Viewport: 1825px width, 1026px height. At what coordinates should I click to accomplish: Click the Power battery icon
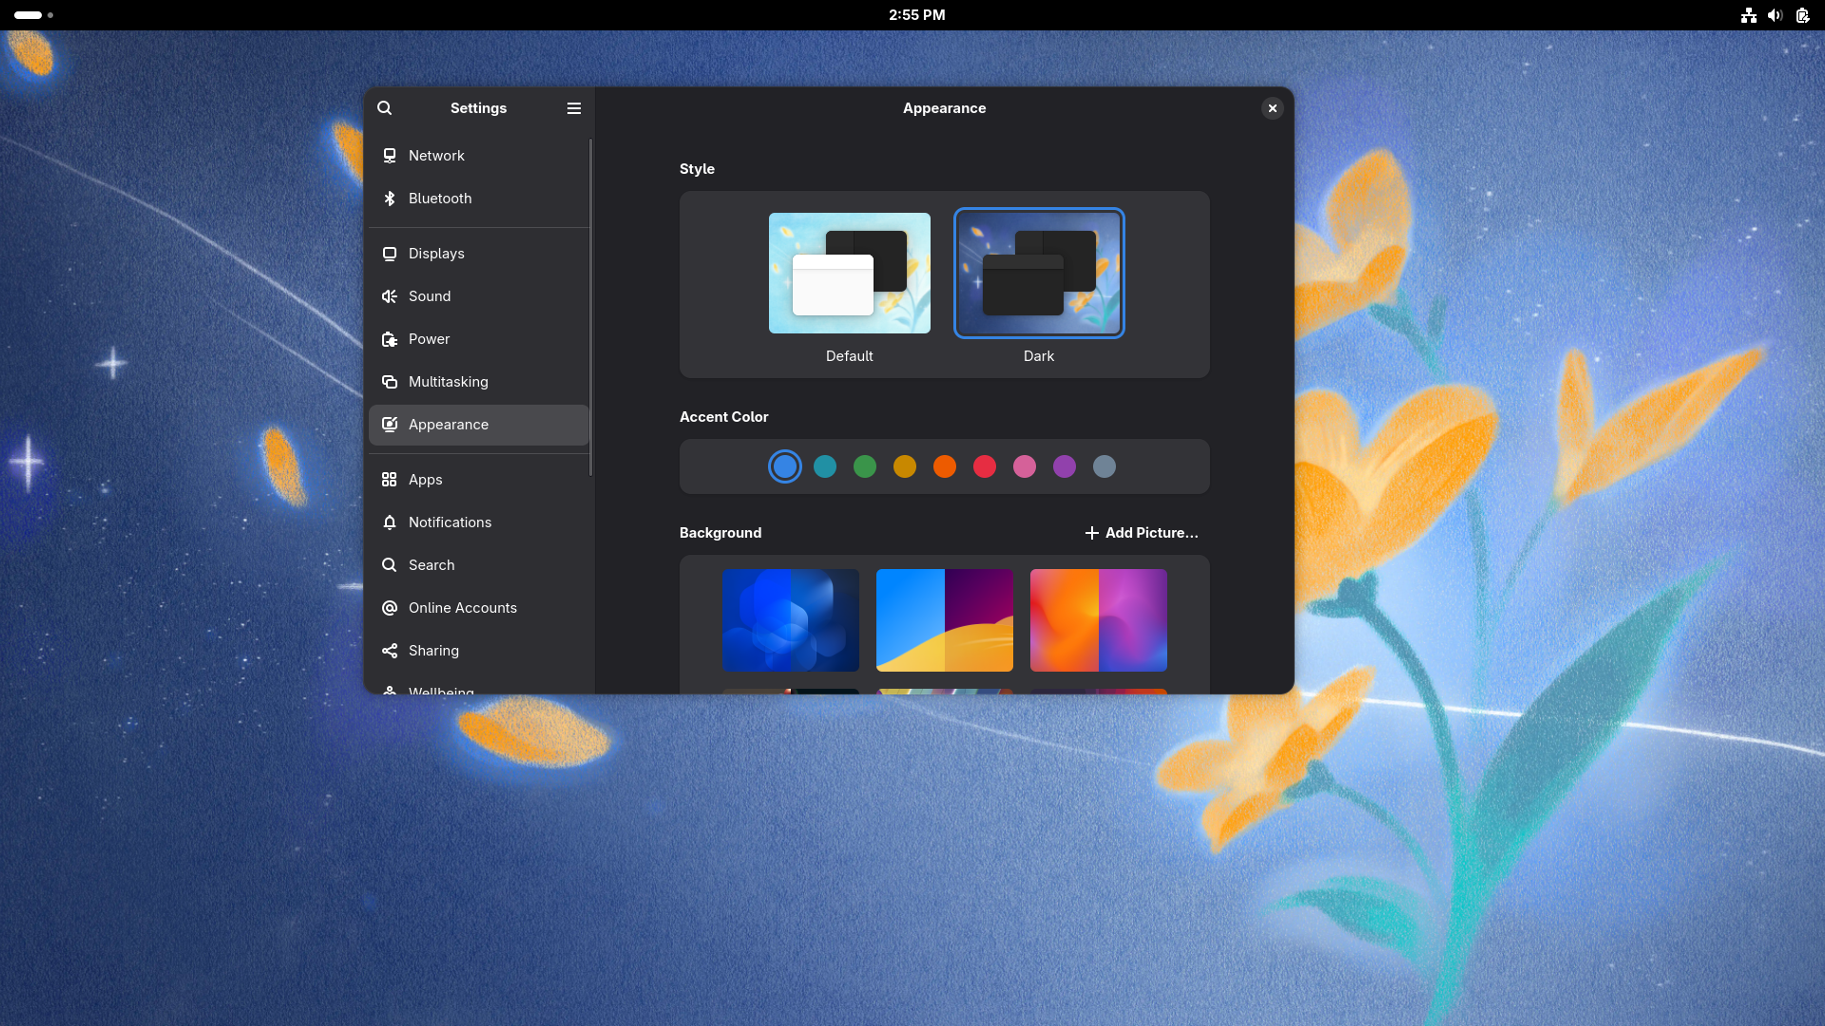390,339
